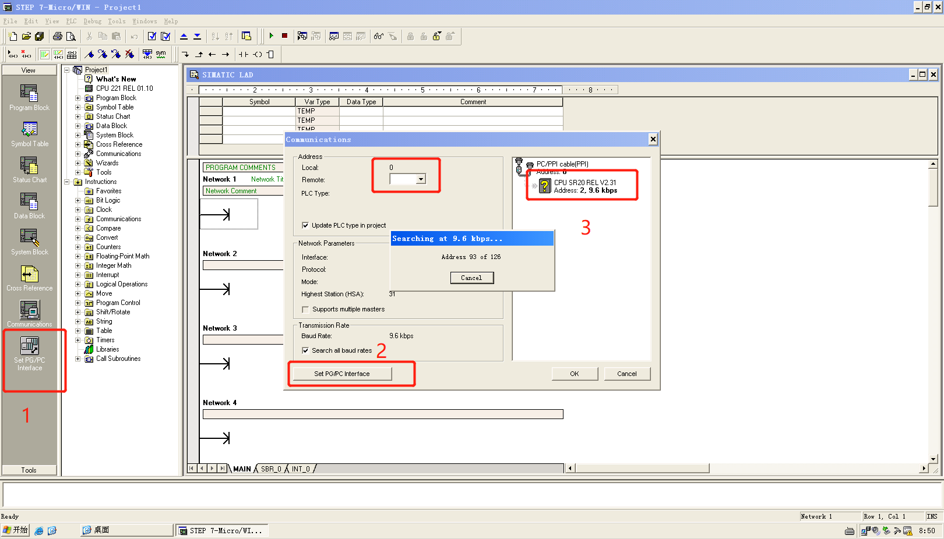Viewport: 944px width, 539px height.
Task: Put PLC in STOP mode red square
Action: click(284, 36)
